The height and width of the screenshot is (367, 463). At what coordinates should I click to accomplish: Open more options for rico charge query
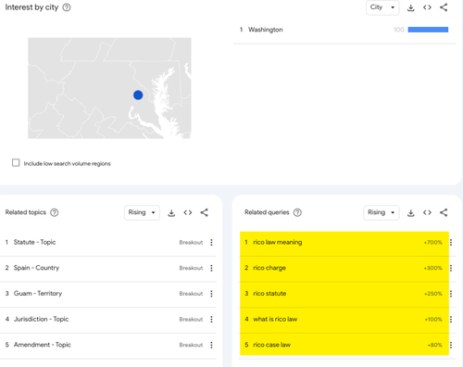coord(451,268)
